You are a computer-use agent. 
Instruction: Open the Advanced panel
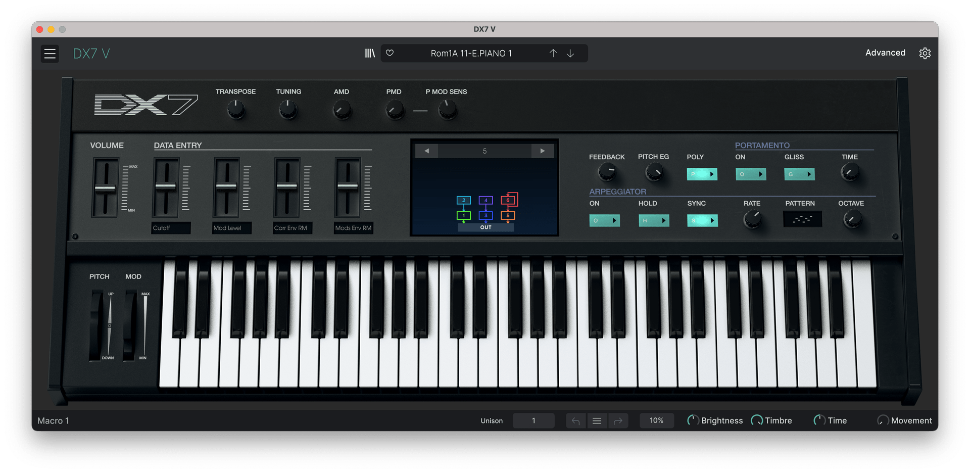(x=885, y=53)
